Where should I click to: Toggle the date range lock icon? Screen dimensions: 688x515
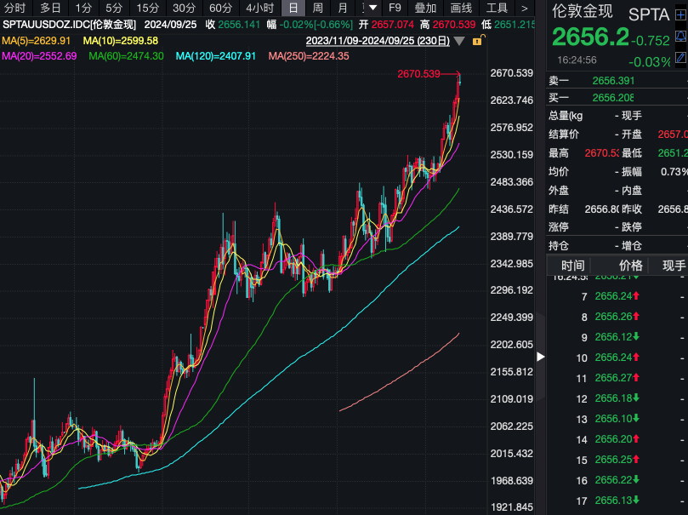click(478, 41)
